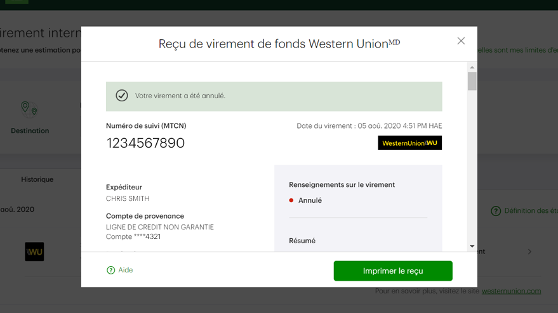Close the Western Union receipt dialog

[461, 41]
